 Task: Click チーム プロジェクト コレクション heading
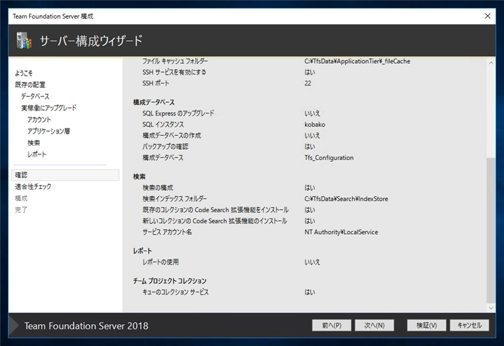click(x=170, y=280)
